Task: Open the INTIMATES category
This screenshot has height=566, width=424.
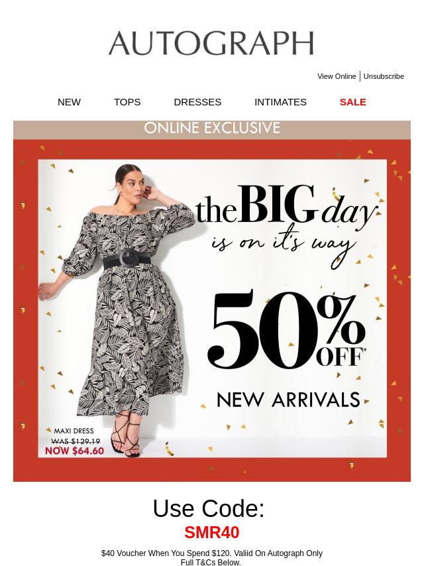Action: pos(280,102)
